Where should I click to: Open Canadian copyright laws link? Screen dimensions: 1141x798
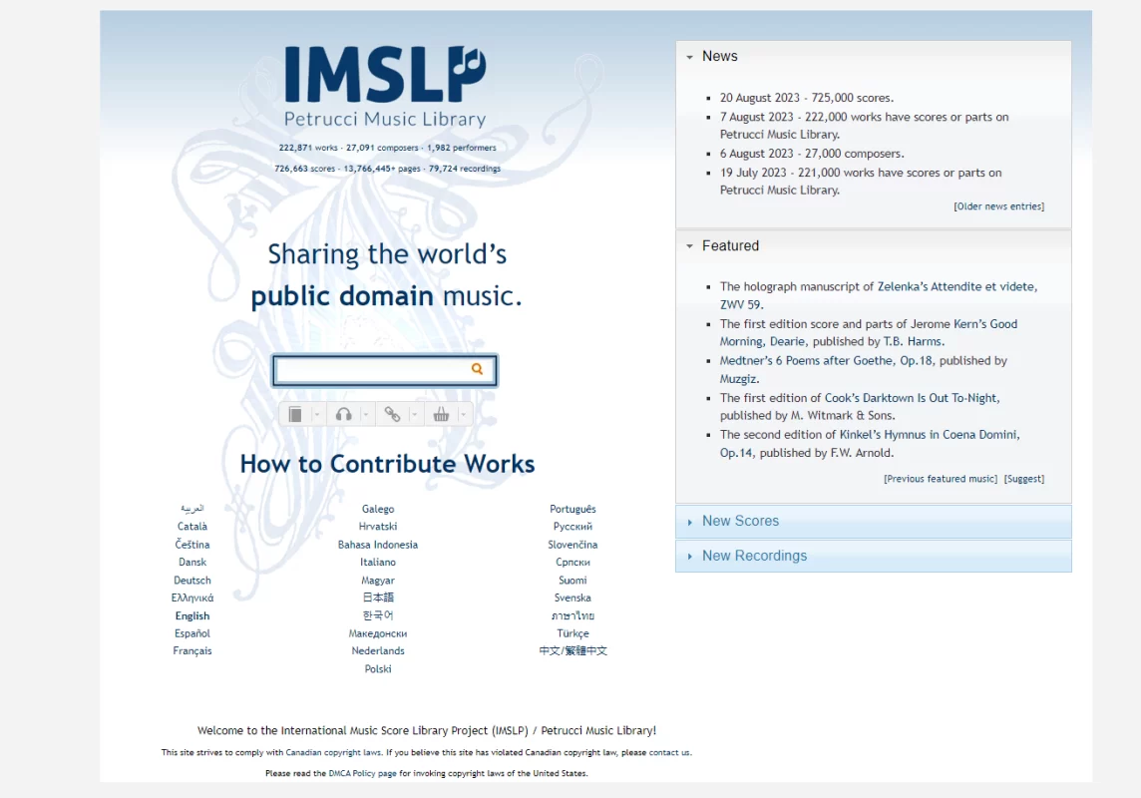(333, 753)
